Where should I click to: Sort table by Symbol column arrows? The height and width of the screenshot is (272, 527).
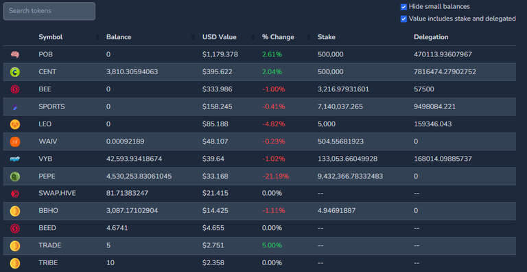(x=97, y=37)
